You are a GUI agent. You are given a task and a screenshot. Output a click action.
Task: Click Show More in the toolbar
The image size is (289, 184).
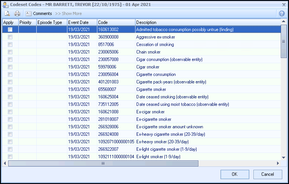pyautogui.click(x=69, y=13)
